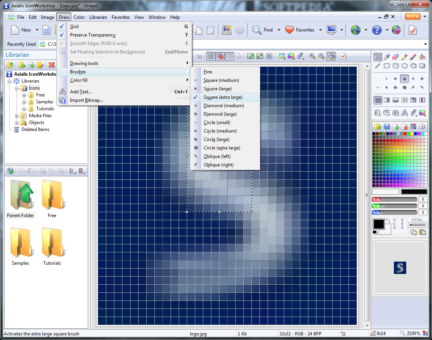
Task: Select the filled rectangle tool
Action: tap(395, 66)
